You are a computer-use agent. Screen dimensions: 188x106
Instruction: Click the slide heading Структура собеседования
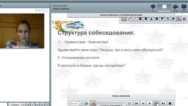point(96,33)
